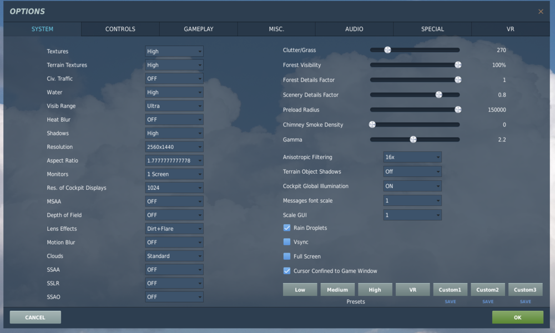Enable Full Screen mode
Viewport: 555px width, 333px height.
tap(287, 256)
